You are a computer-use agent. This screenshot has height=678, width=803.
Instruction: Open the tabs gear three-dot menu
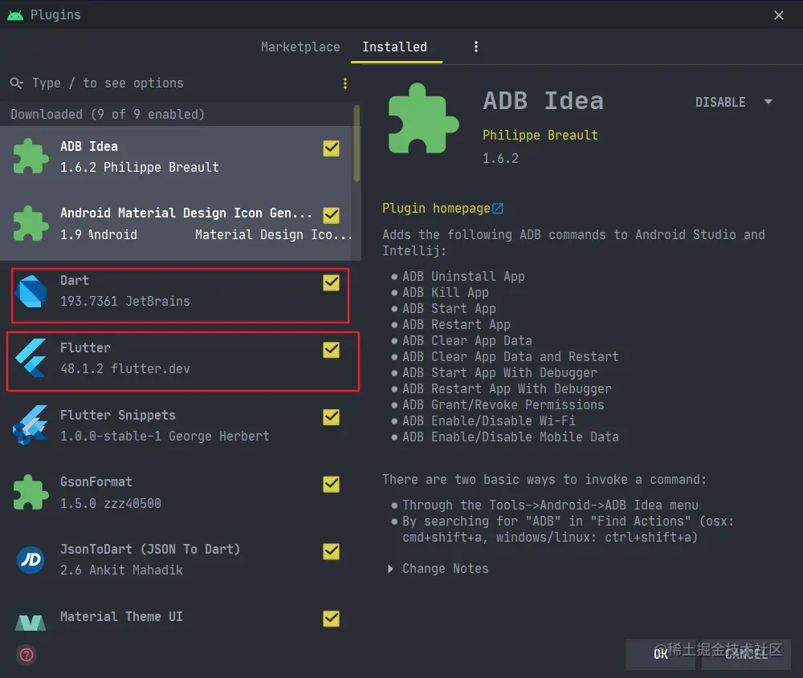[476, 47]
